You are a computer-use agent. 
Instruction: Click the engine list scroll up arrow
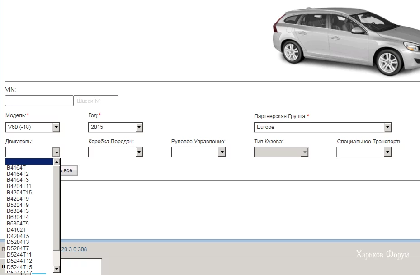(57, 162)
